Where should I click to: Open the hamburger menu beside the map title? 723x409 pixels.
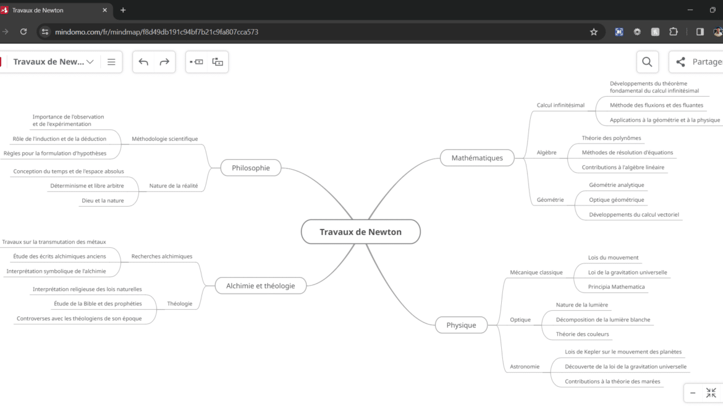[111, 62]
